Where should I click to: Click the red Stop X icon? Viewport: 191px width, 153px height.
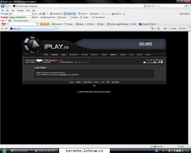[x=152, y=6]
